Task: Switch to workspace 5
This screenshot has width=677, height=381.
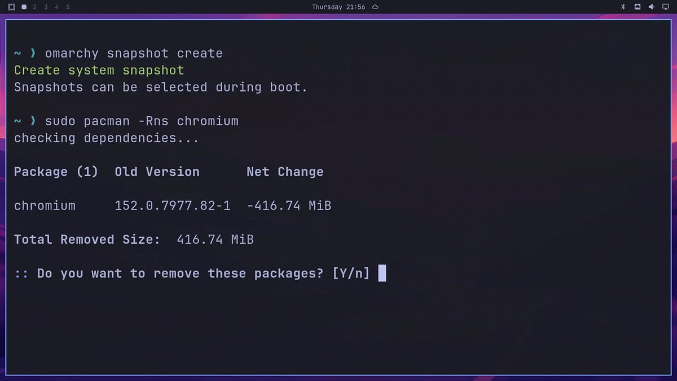Action: coord(68,7)
